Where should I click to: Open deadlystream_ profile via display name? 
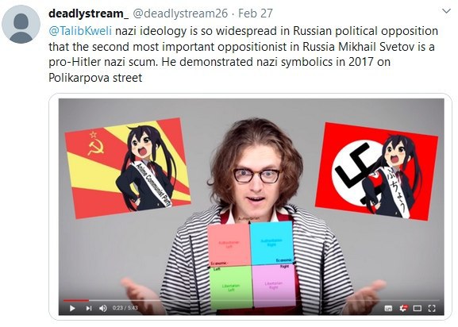(88, 13)
